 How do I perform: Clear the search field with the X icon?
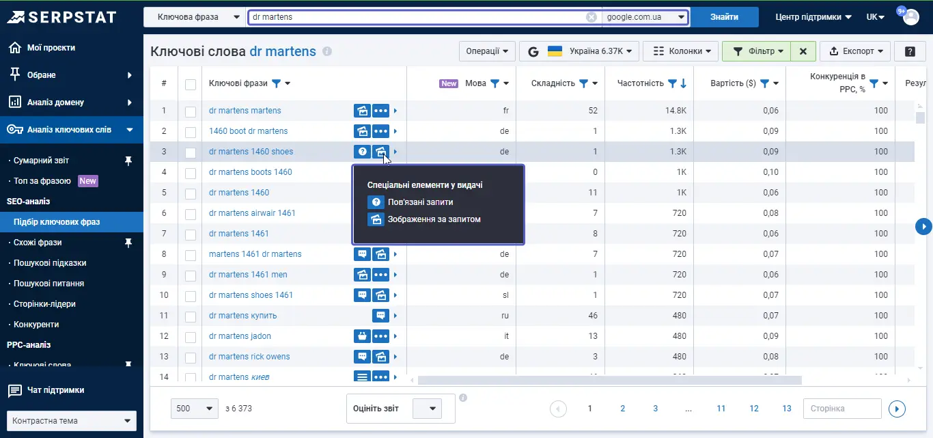click(591, 17)
